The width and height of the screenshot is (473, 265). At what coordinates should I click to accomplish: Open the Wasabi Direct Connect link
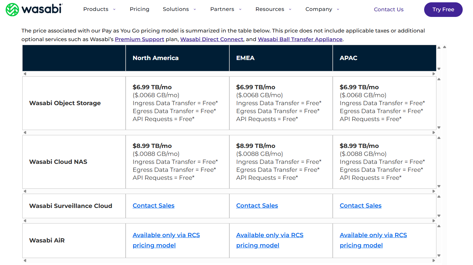(x=212, y=39)
